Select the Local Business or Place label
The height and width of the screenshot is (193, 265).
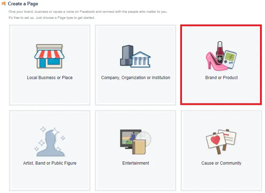50,78
